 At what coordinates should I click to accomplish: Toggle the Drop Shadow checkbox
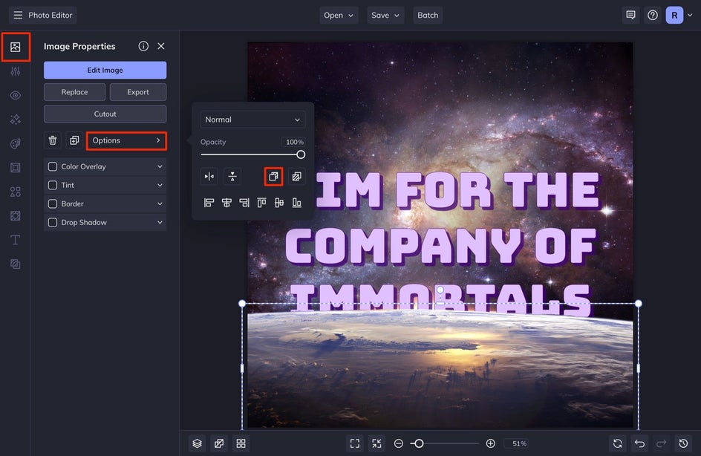pos(53,223)
